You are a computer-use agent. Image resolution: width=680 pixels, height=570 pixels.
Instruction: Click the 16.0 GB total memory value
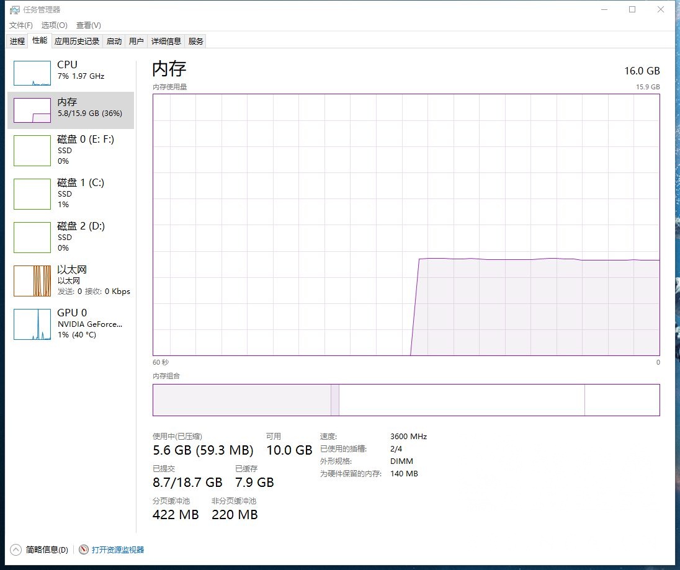tap(642, 71)
